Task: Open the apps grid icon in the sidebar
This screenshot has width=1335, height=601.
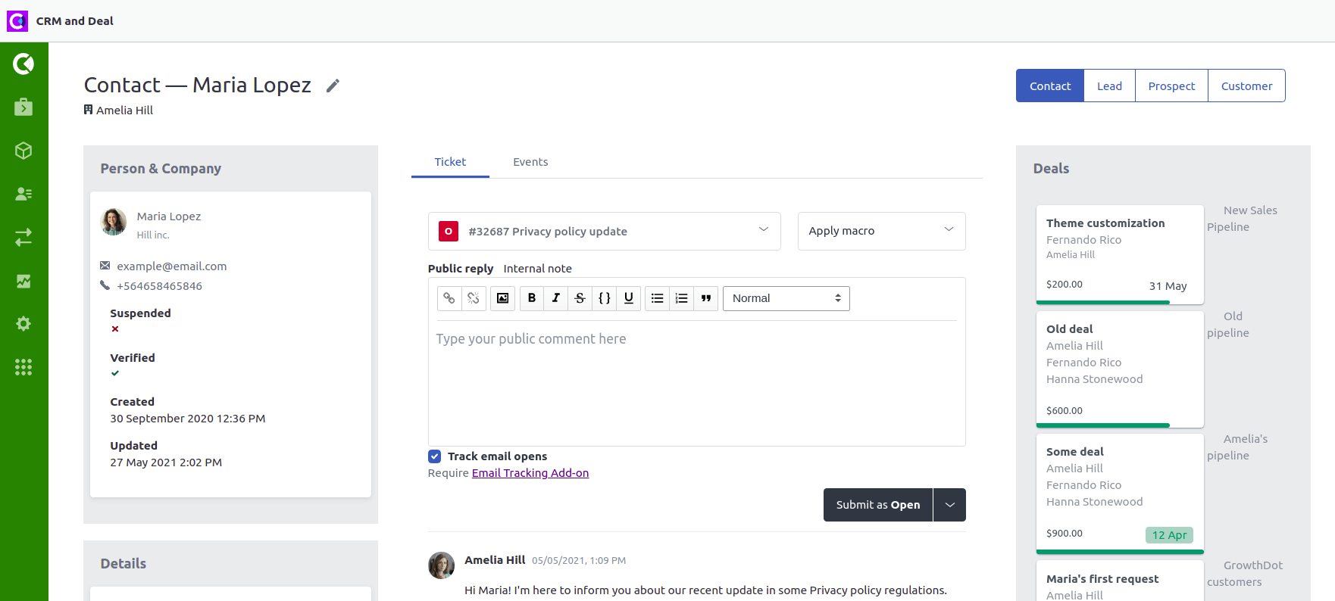Action: tap(23, 367)
